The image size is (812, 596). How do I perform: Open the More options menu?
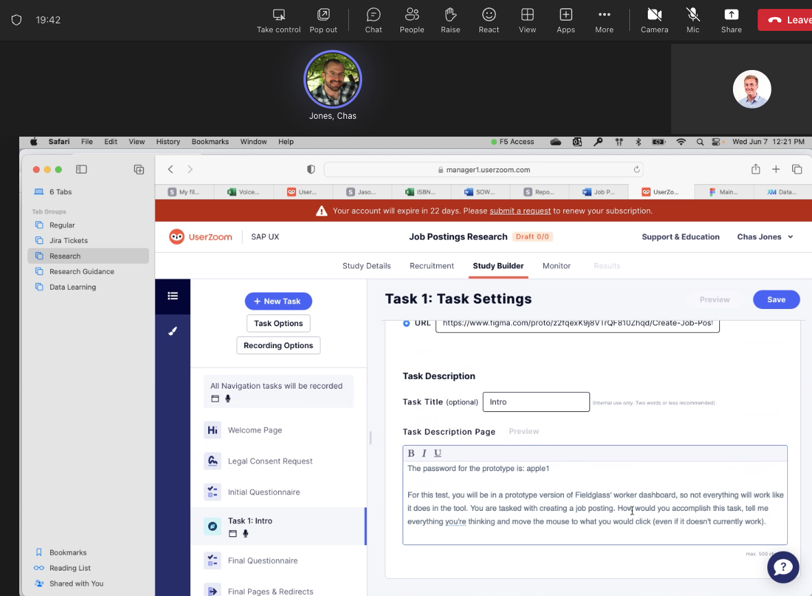tap(604, 20)
